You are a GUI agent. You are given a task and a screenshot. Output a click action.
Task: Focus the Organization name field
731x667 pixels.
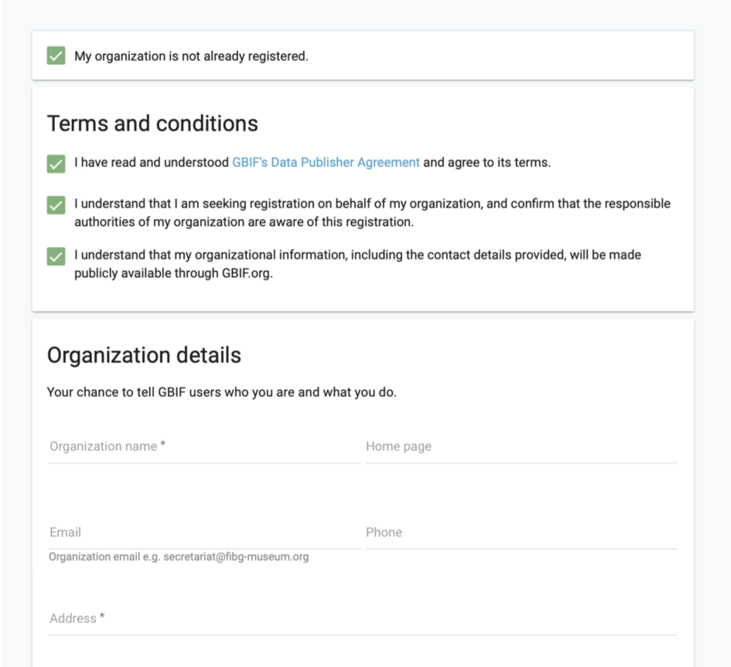[x=204, y=447]
